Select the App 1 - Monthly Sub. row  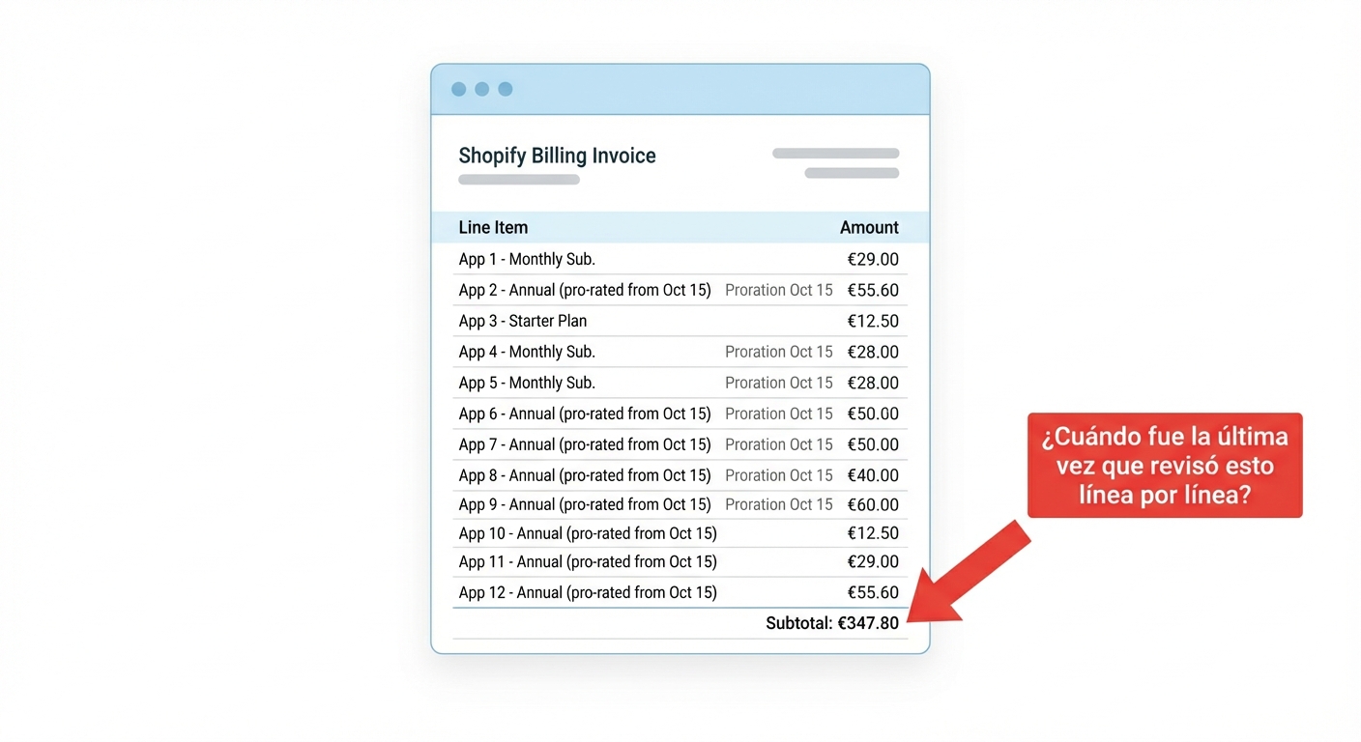(680, 259)
